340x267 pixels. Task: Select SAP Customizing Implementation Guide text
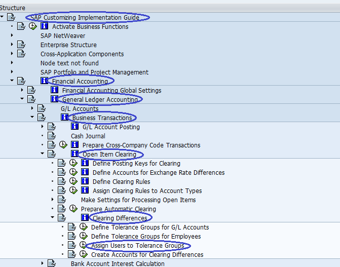85,17
